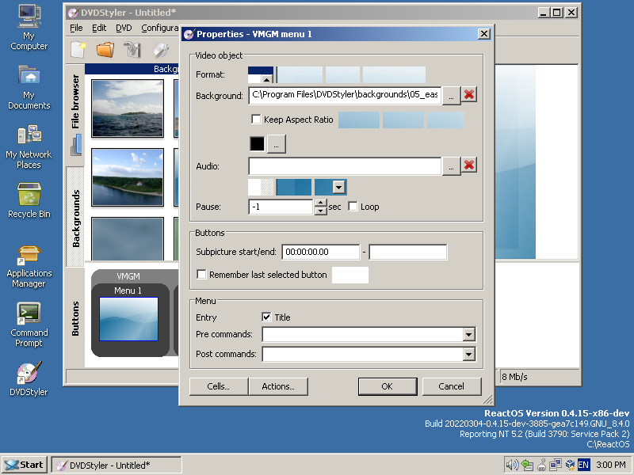
Task: Click the EN language indicator
Action: click(583, 465)
